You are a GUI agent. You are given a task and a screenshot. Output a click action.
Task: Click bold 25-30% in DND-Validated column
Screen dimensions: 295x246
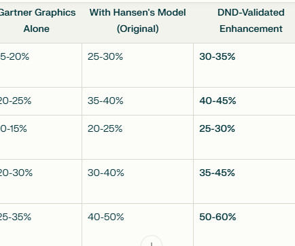coord(217,128)
